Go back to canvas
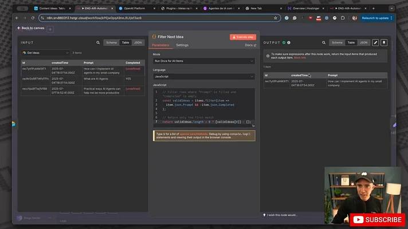408x229 pixels. [31, 28]
